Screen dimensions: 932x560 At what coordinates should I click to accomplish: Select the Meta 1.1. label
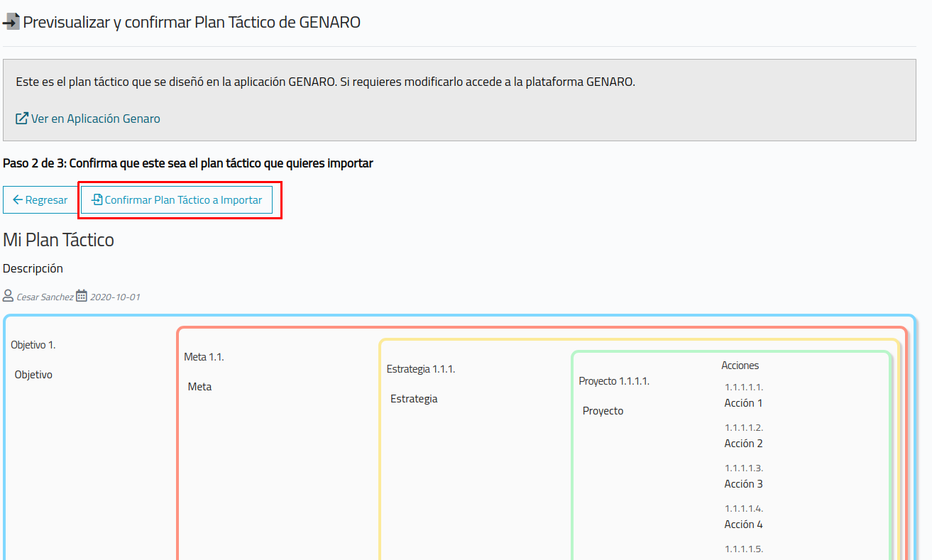[x=204, y=357]
